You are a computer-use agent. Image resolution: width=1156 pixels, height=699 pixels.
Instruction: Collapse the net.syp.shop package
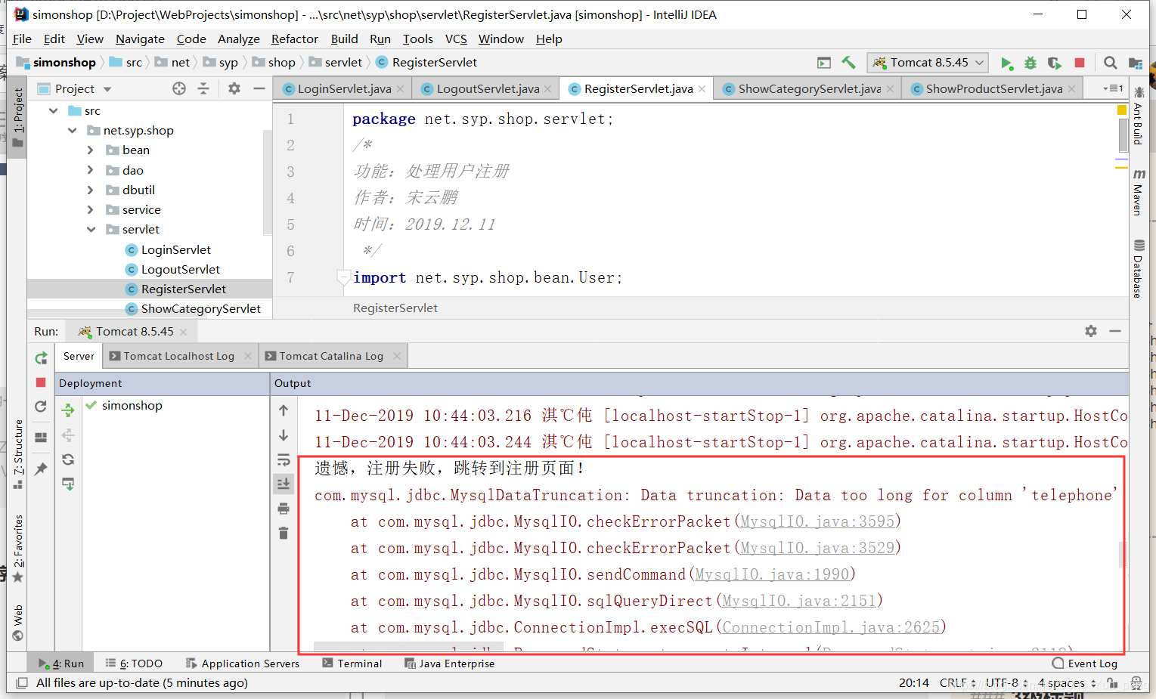tap(72, 131)
